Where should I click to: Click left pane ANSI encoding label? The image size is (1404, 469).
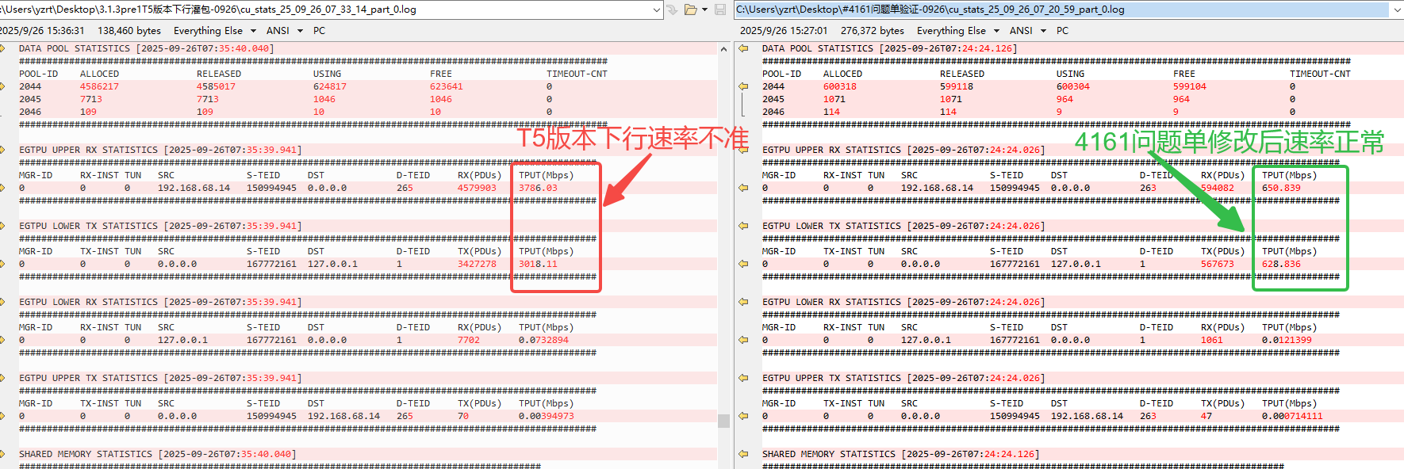click(278, 31)
